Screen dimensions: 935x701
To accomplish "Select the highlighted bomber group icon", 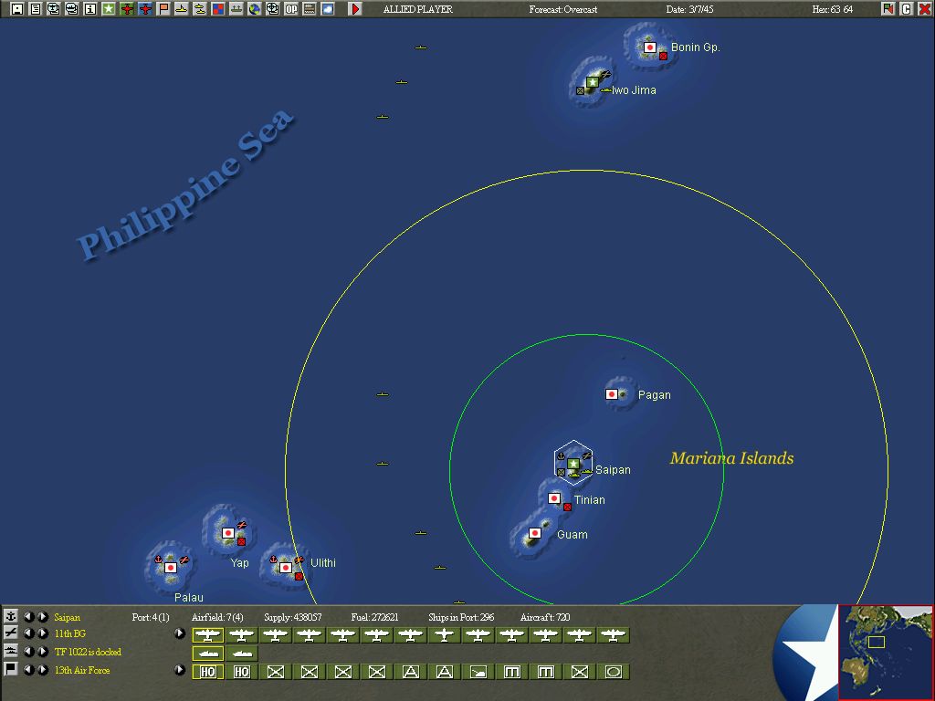I will click(x=207, y=635).
